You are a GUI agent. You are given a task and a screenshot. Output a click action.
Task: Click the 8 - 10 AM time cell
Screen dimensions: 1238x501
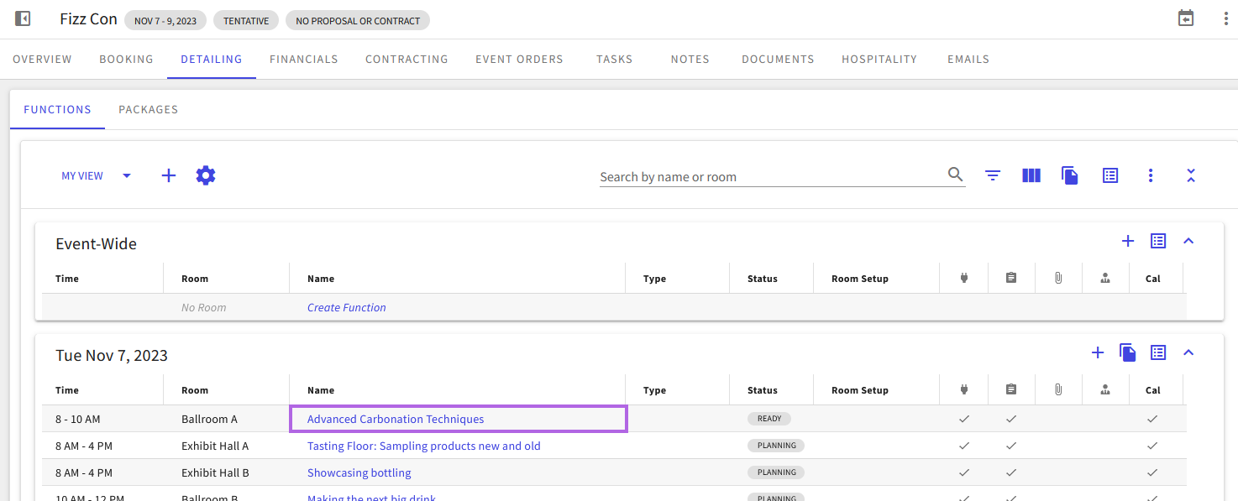tap(78, 419)
